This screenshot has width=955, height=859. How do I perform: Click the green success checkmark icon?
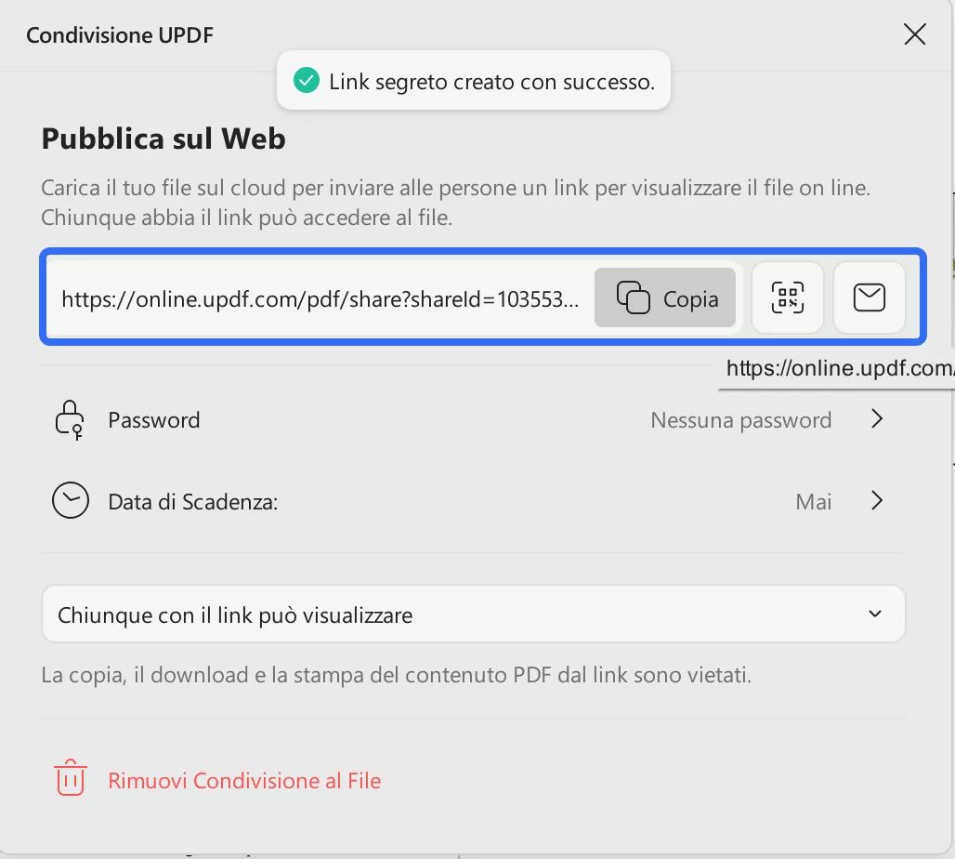point(306,81)
